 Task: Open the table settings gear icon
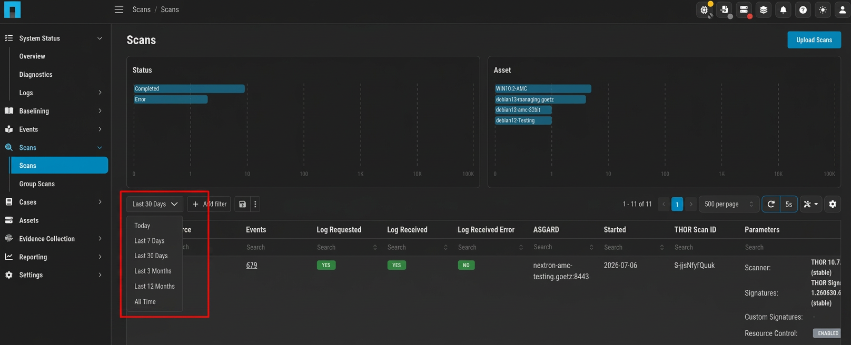pos(833,204)
